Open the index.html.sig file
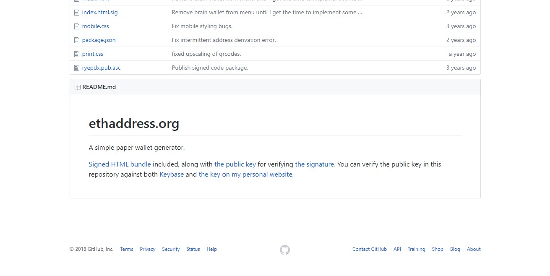Image resolution: width=550 pixels, height=276 pixels. click(x=100, y=13)
